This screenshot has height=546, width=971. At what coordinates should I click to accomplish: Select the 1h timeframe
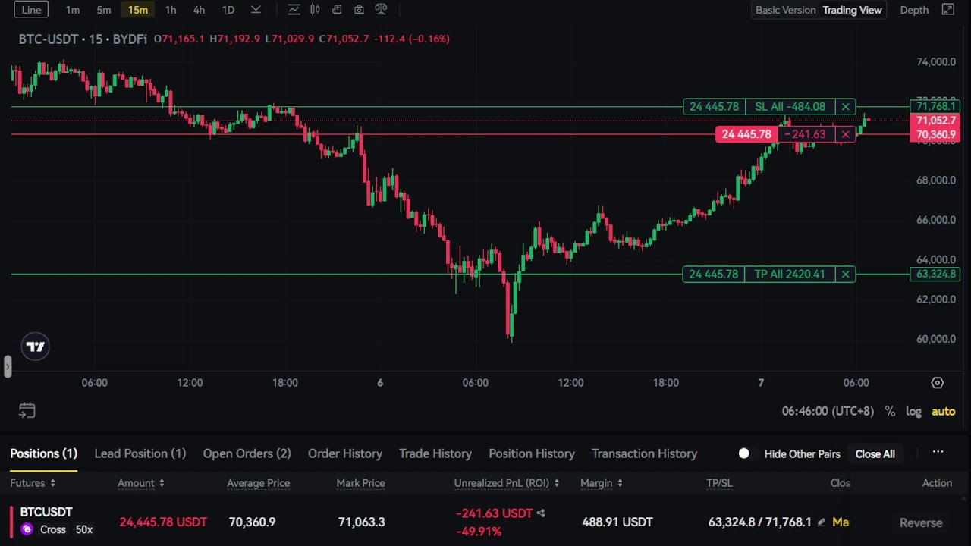(171, 10)
